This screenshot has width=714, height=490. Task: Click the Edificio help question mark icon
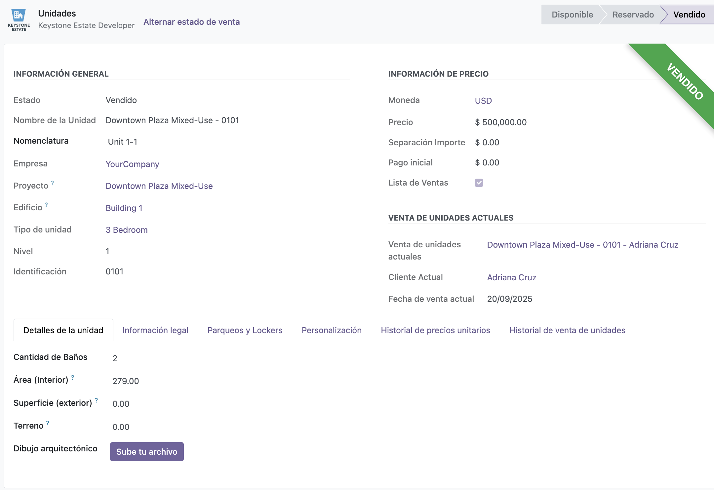coord(47,205)
